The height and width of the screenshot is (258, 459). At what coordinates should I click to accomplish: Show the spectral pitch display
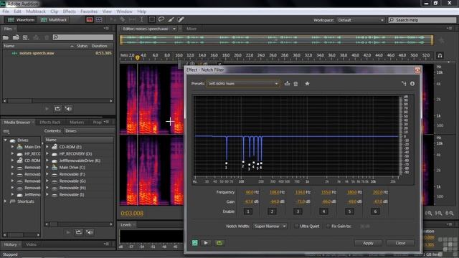pyautogui.click(x=99, y=19)
